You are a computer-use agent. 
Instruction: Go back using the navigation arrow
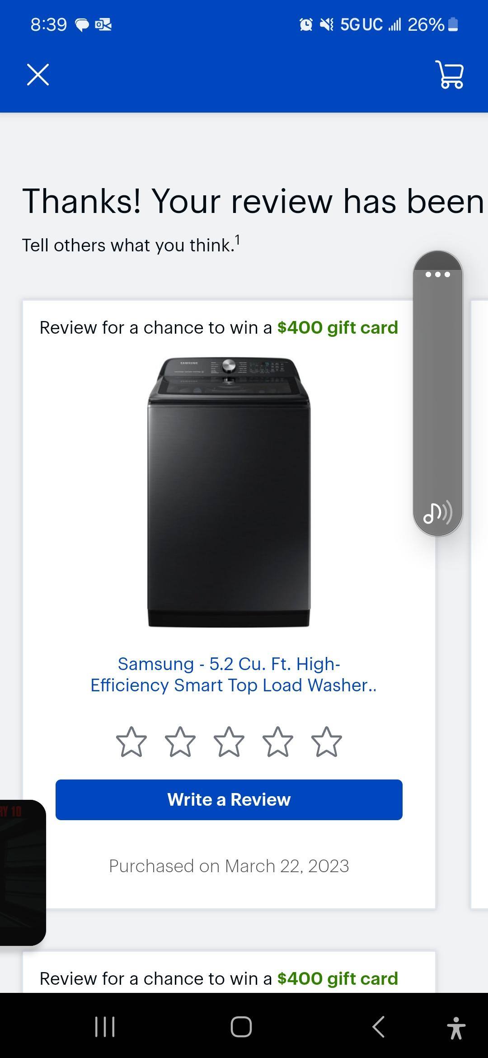click(x=379, y=1026)
